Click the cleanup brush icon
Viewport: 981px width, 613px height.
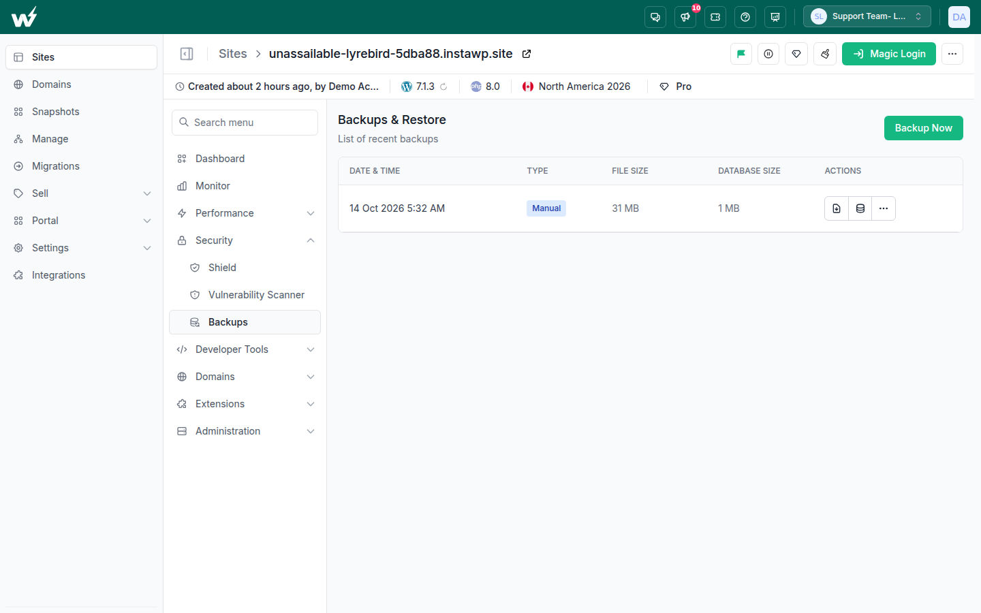(x=825, y=54)
